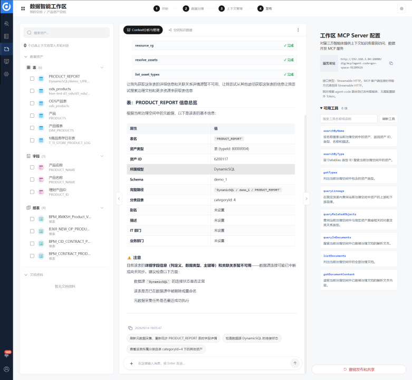Open the user account icon in sidebar

pyautogui.click(x=6, y=369)
